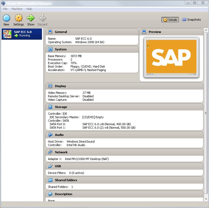The height and width of the screenshot is (208, 209).
Task: Click the Shared Folders count 1
Action: 72,187
